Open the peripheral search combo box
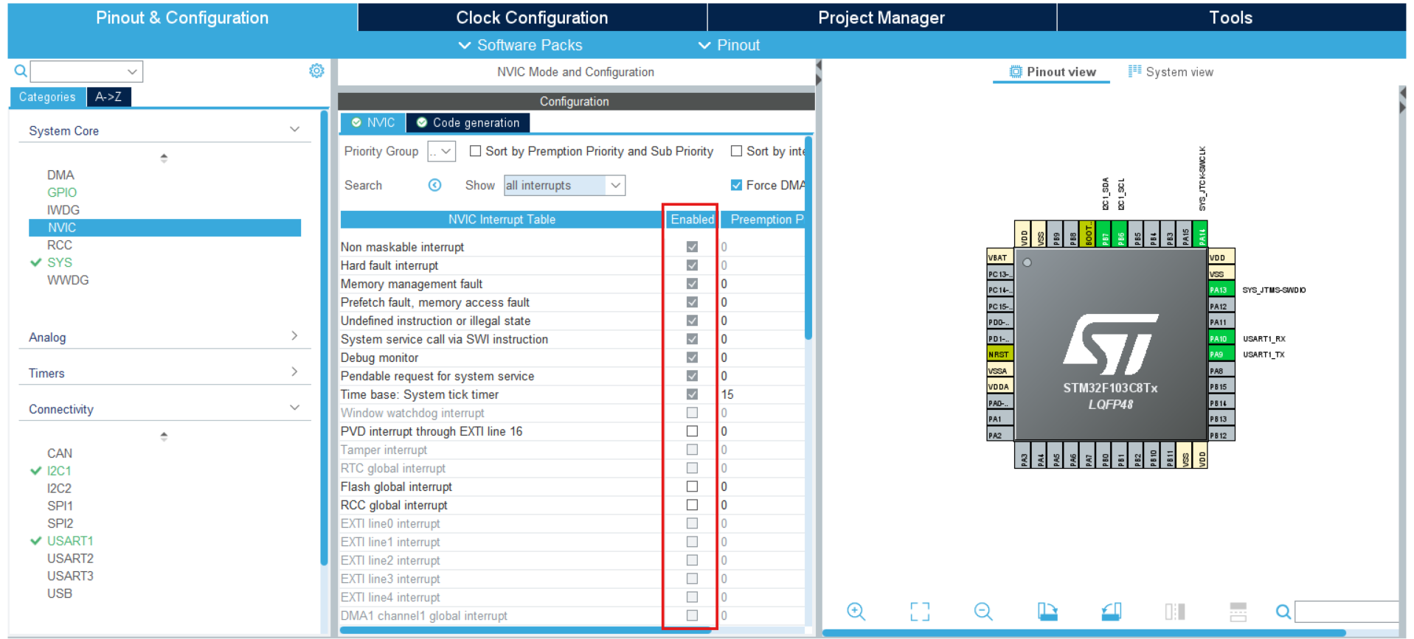This screenshot has height=639, width=1414. (86, 71)
